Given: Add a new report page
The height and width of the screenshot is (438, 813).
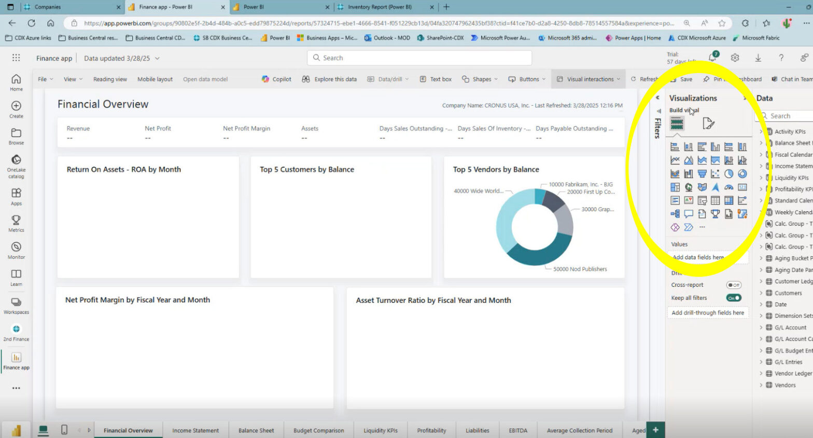Looking at the screenshot, I should point(655,430).
